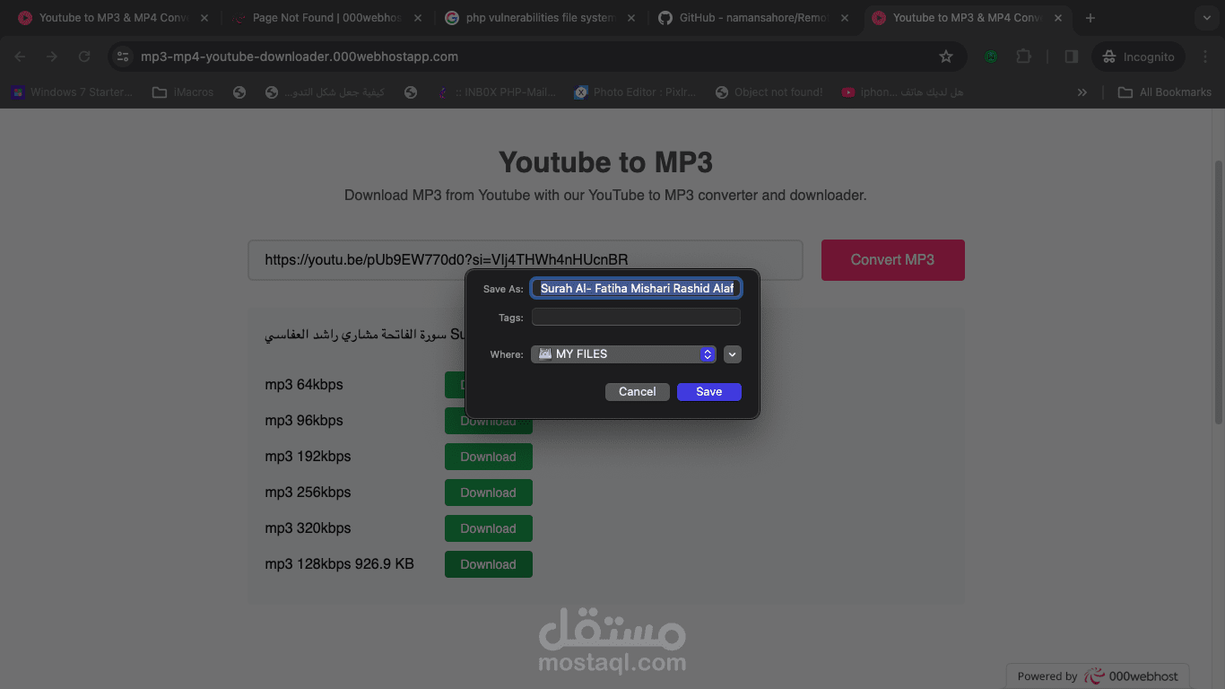Open the Extensions puzzle icon
The height and width of the screenshot is (689, 1225).
pyautogui.click(x=1023, y=57)
